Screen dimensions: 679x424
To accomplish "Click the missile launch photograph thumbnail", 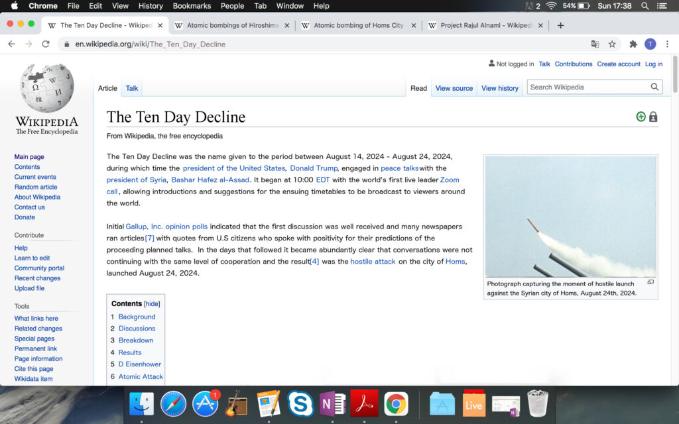I will click(570, 217).
